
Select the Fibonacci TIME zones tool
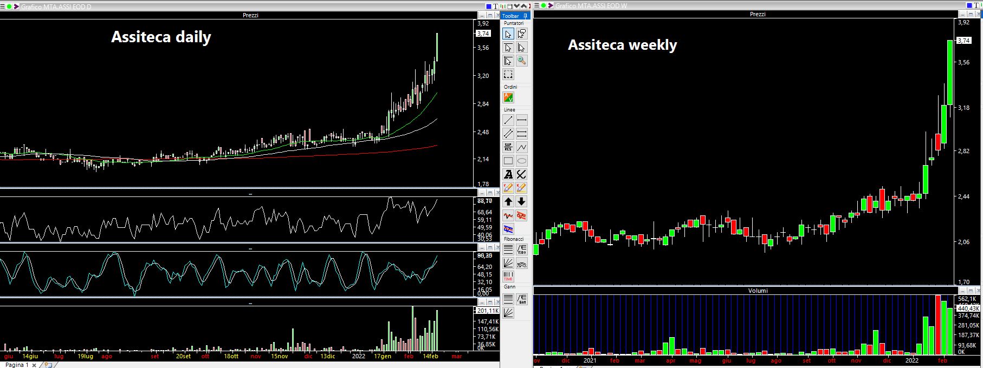(508, 277)
